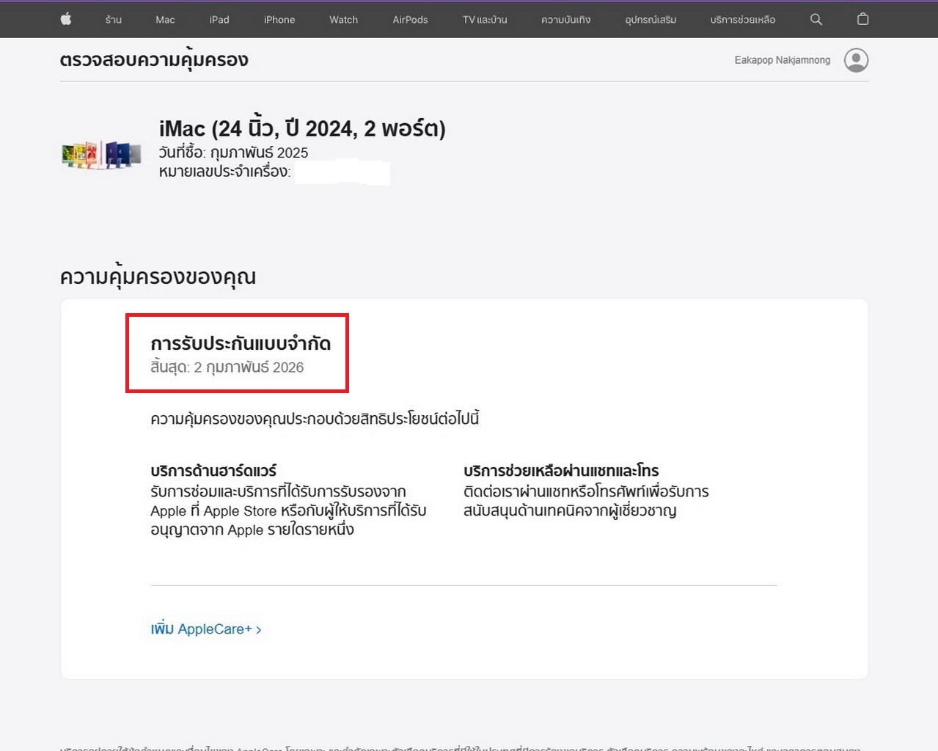938x751 pixels.
Task: Open the iPhone menu item
Action: coord(279,20)
